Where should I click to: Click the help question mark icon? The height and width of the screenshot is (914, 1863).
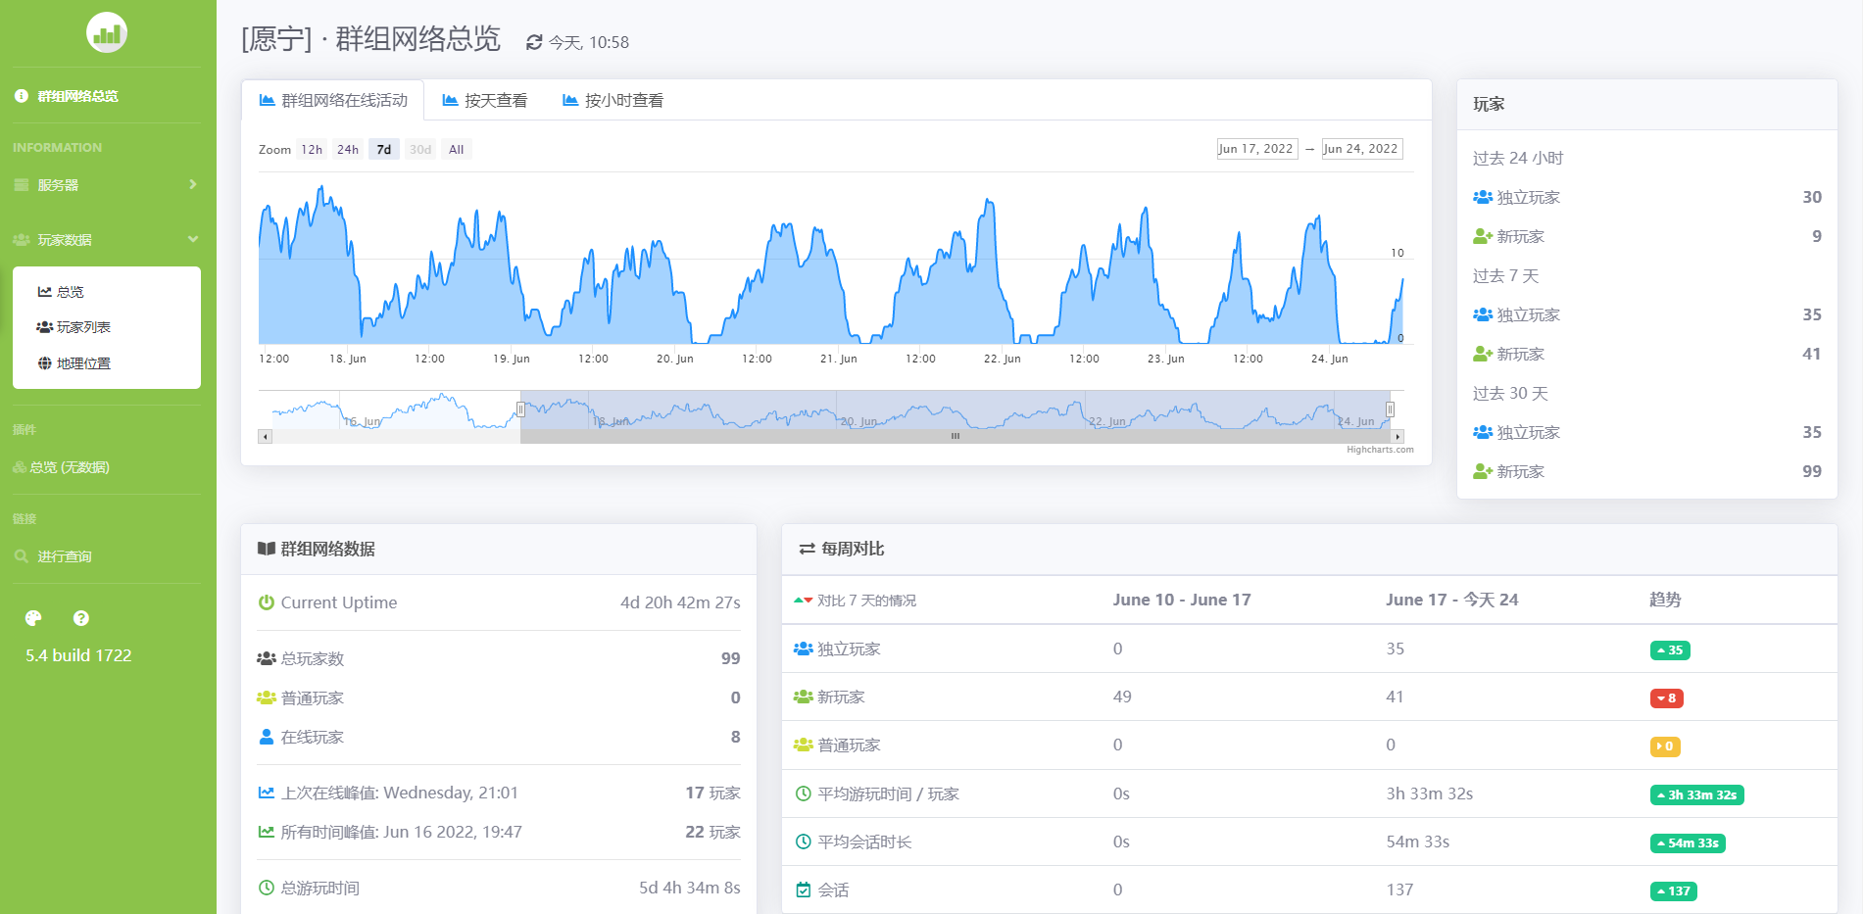tap(81, 618)
